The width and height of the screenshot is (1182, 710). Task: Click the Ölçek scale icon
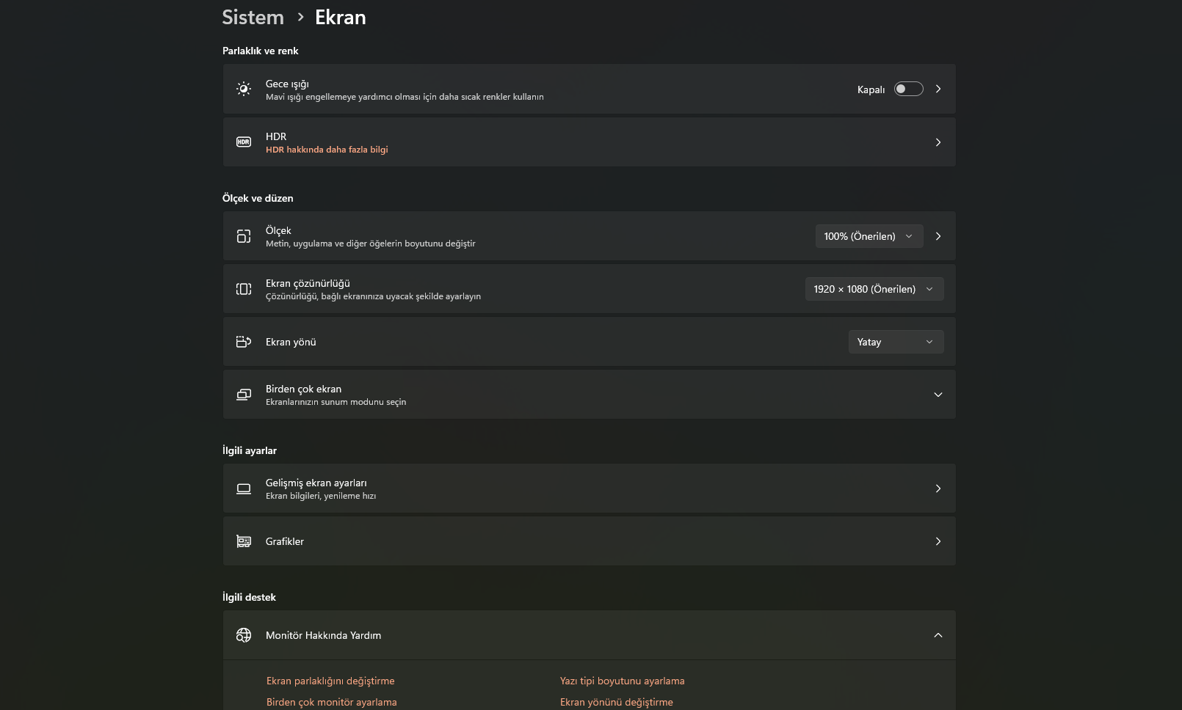tap(244, 236)
